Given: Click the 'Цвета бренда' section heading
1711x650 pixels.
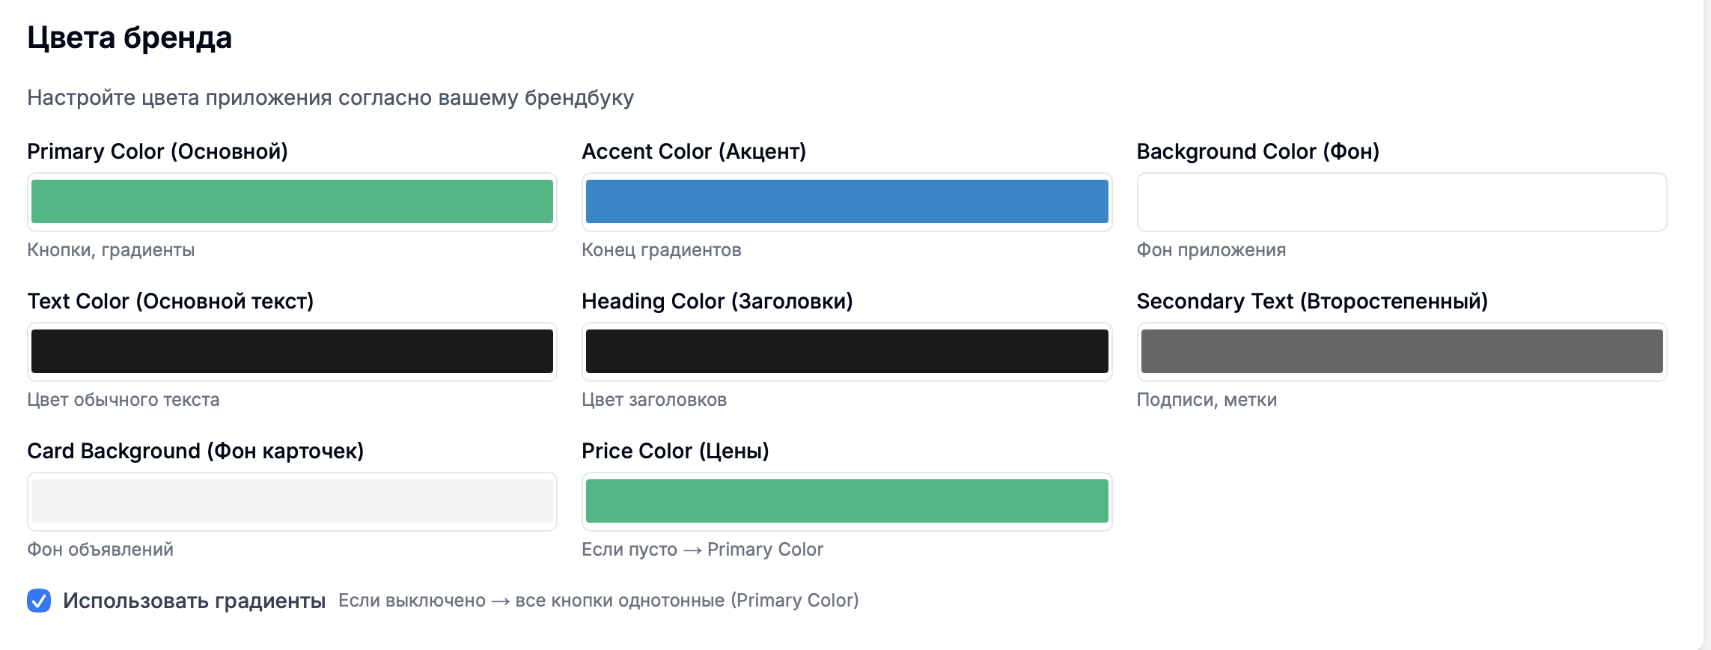Looking at the screenshot, I should click(x=129, y=37).
